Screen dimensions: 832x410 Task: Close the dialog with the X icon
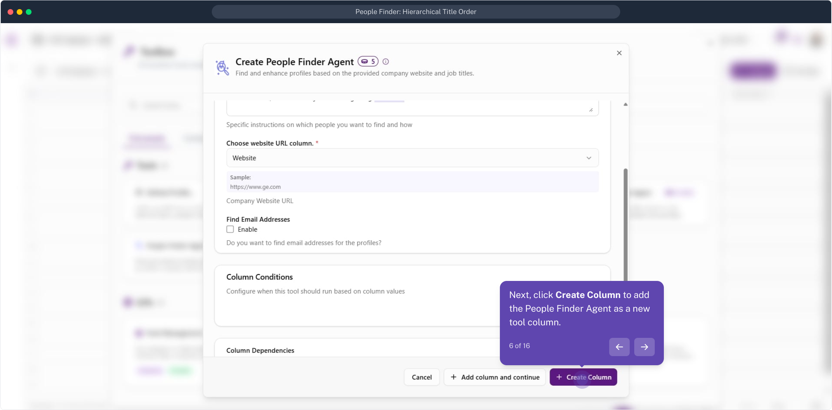pyautogui.click(x=619, y=53)
